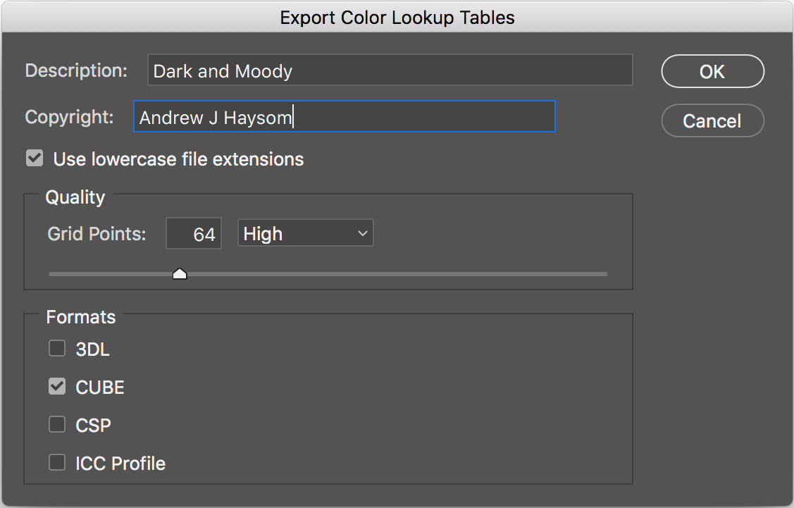Open the High quality dropdown
This screenshot has height=508, width=794.
[305, 234]
